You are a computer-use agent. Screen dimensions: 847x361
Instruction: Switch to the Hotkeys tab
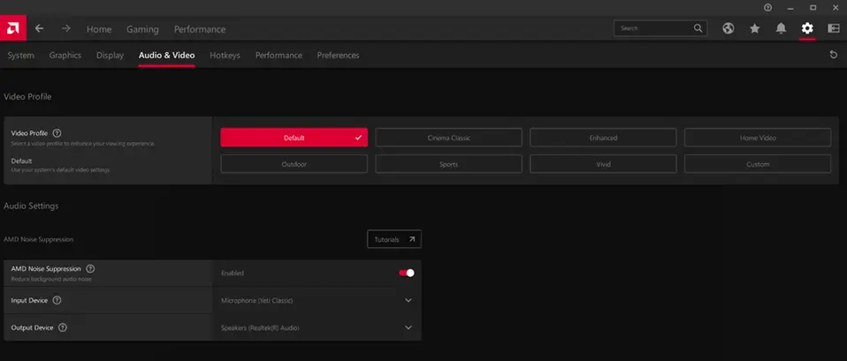pyautogui.click(x=225, y=56)
